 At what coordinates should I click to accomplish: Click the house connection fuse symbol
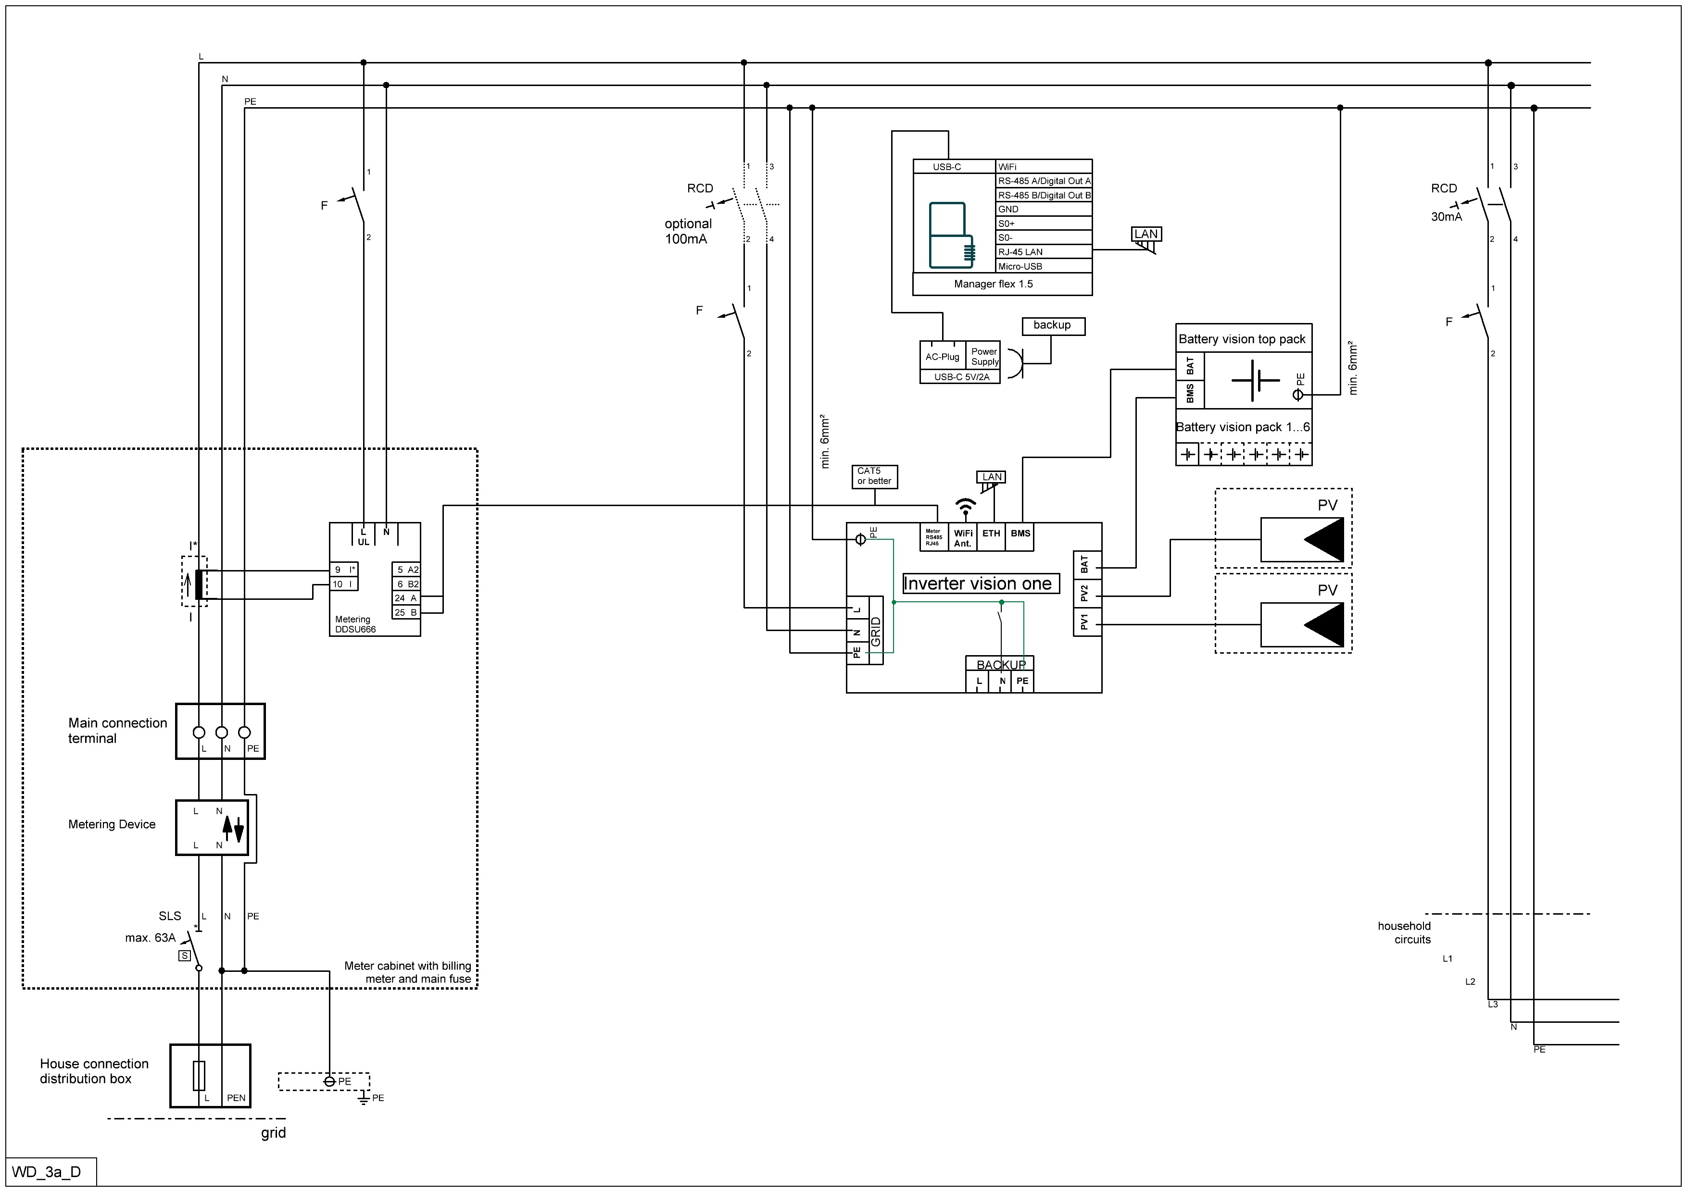199,1076
